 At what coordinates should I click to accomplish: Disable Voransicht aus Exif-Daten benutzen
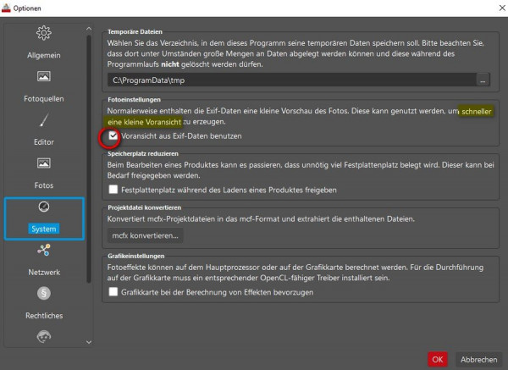point(113,135)
